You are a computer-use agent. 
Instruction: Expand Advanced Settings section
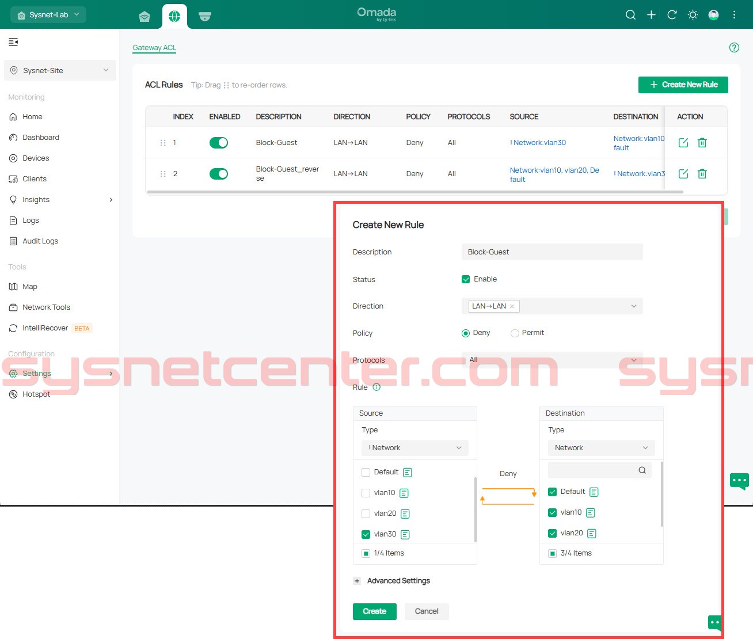[357, 581]
